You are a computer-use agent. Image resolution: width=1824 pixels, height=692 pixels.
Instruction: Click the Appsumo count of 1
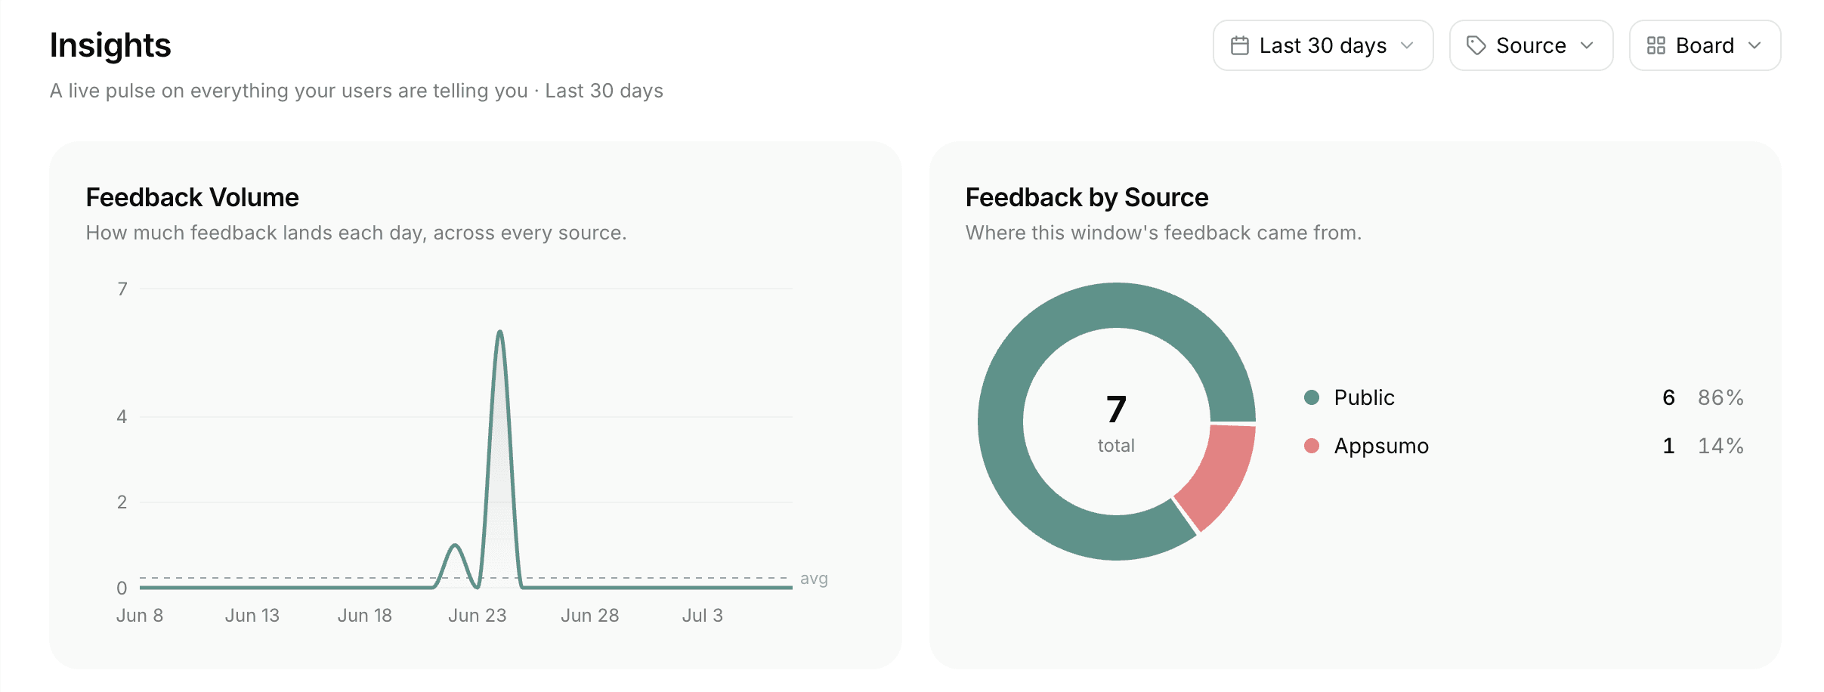point(1668,446)
